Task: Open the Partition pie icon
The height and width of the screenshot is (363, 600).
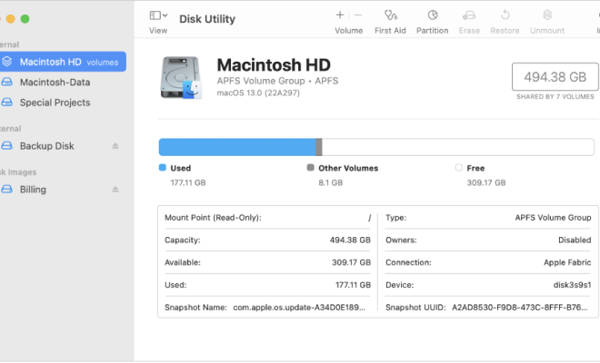Action: 433,15
